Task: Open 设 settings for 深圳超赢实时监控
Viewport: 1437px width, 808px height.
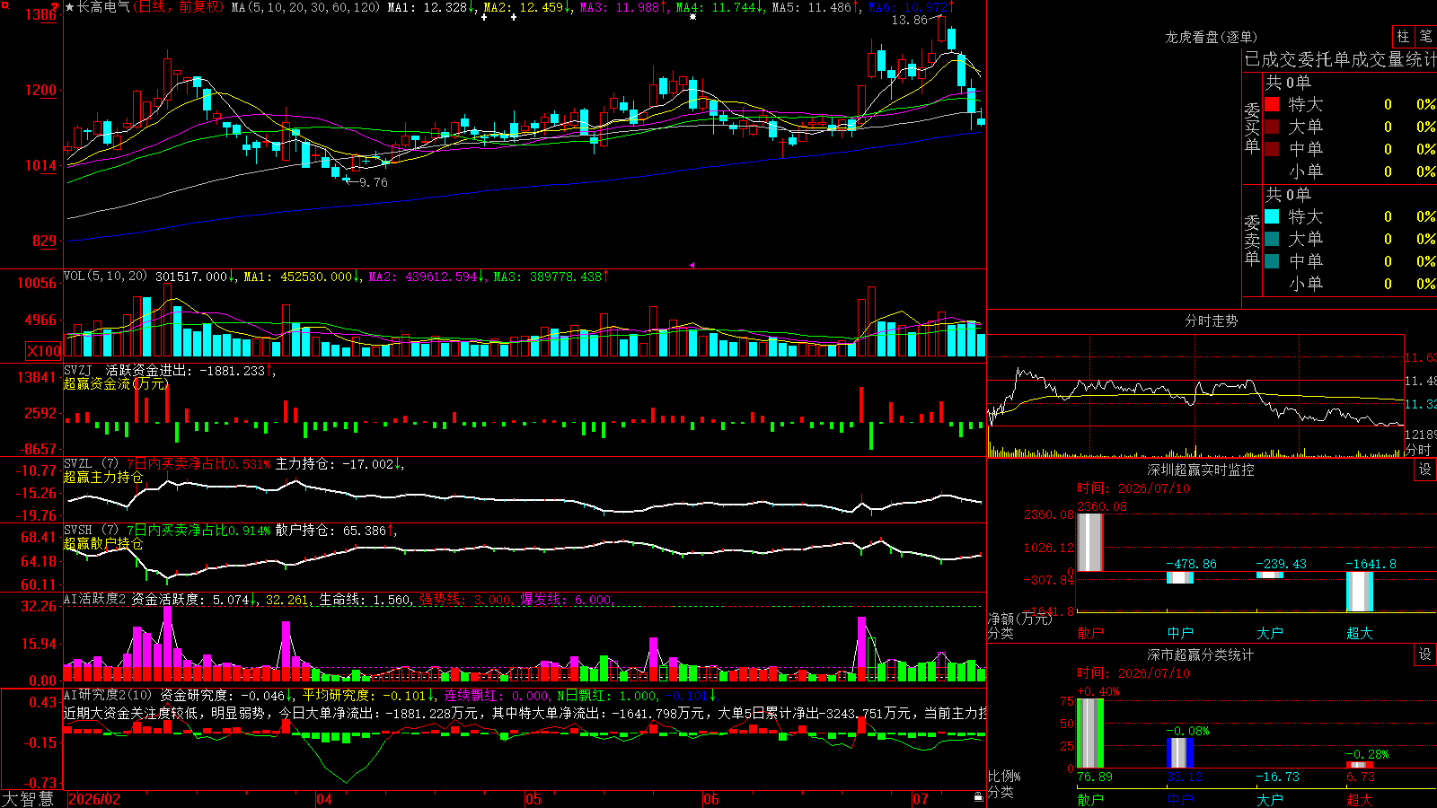Action: (x=1425, y=470)
